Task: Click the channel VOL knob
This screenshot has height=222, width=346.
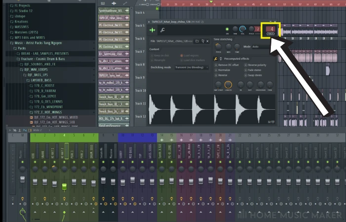Action: 243,29
